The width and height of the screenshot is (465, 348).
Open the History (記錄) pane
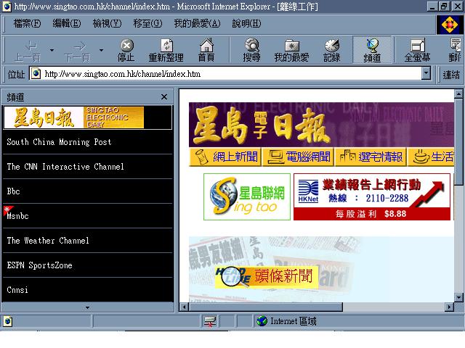coord(332,50)
